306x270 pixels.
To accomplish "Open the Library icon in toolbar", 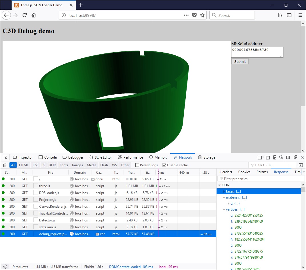I will 280,15.
